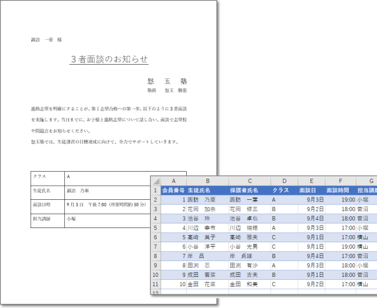The image size is (377, 308).
Task: Click the 面談日 header cell
Action: point(307,190)
